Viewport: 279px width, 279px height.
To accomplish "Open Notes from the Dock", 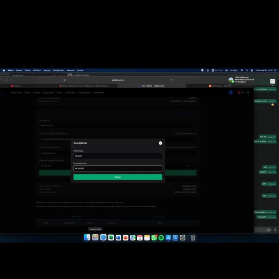I will tap(147, 238).
